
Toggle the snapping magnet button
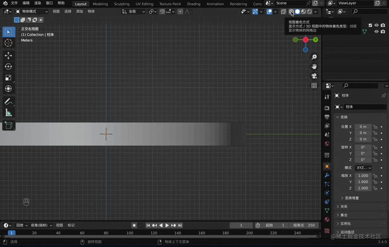coord(162,11)
